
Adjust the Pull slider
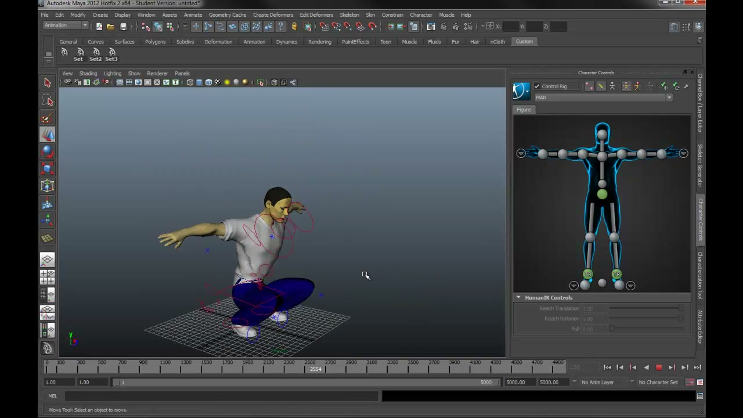pos(645,329)
